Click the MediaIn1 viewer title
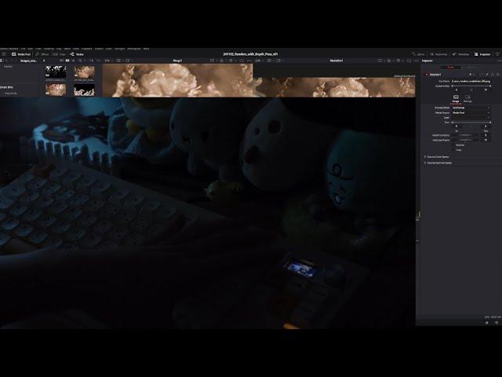This screenshot has height=377, width=502. 336,60
